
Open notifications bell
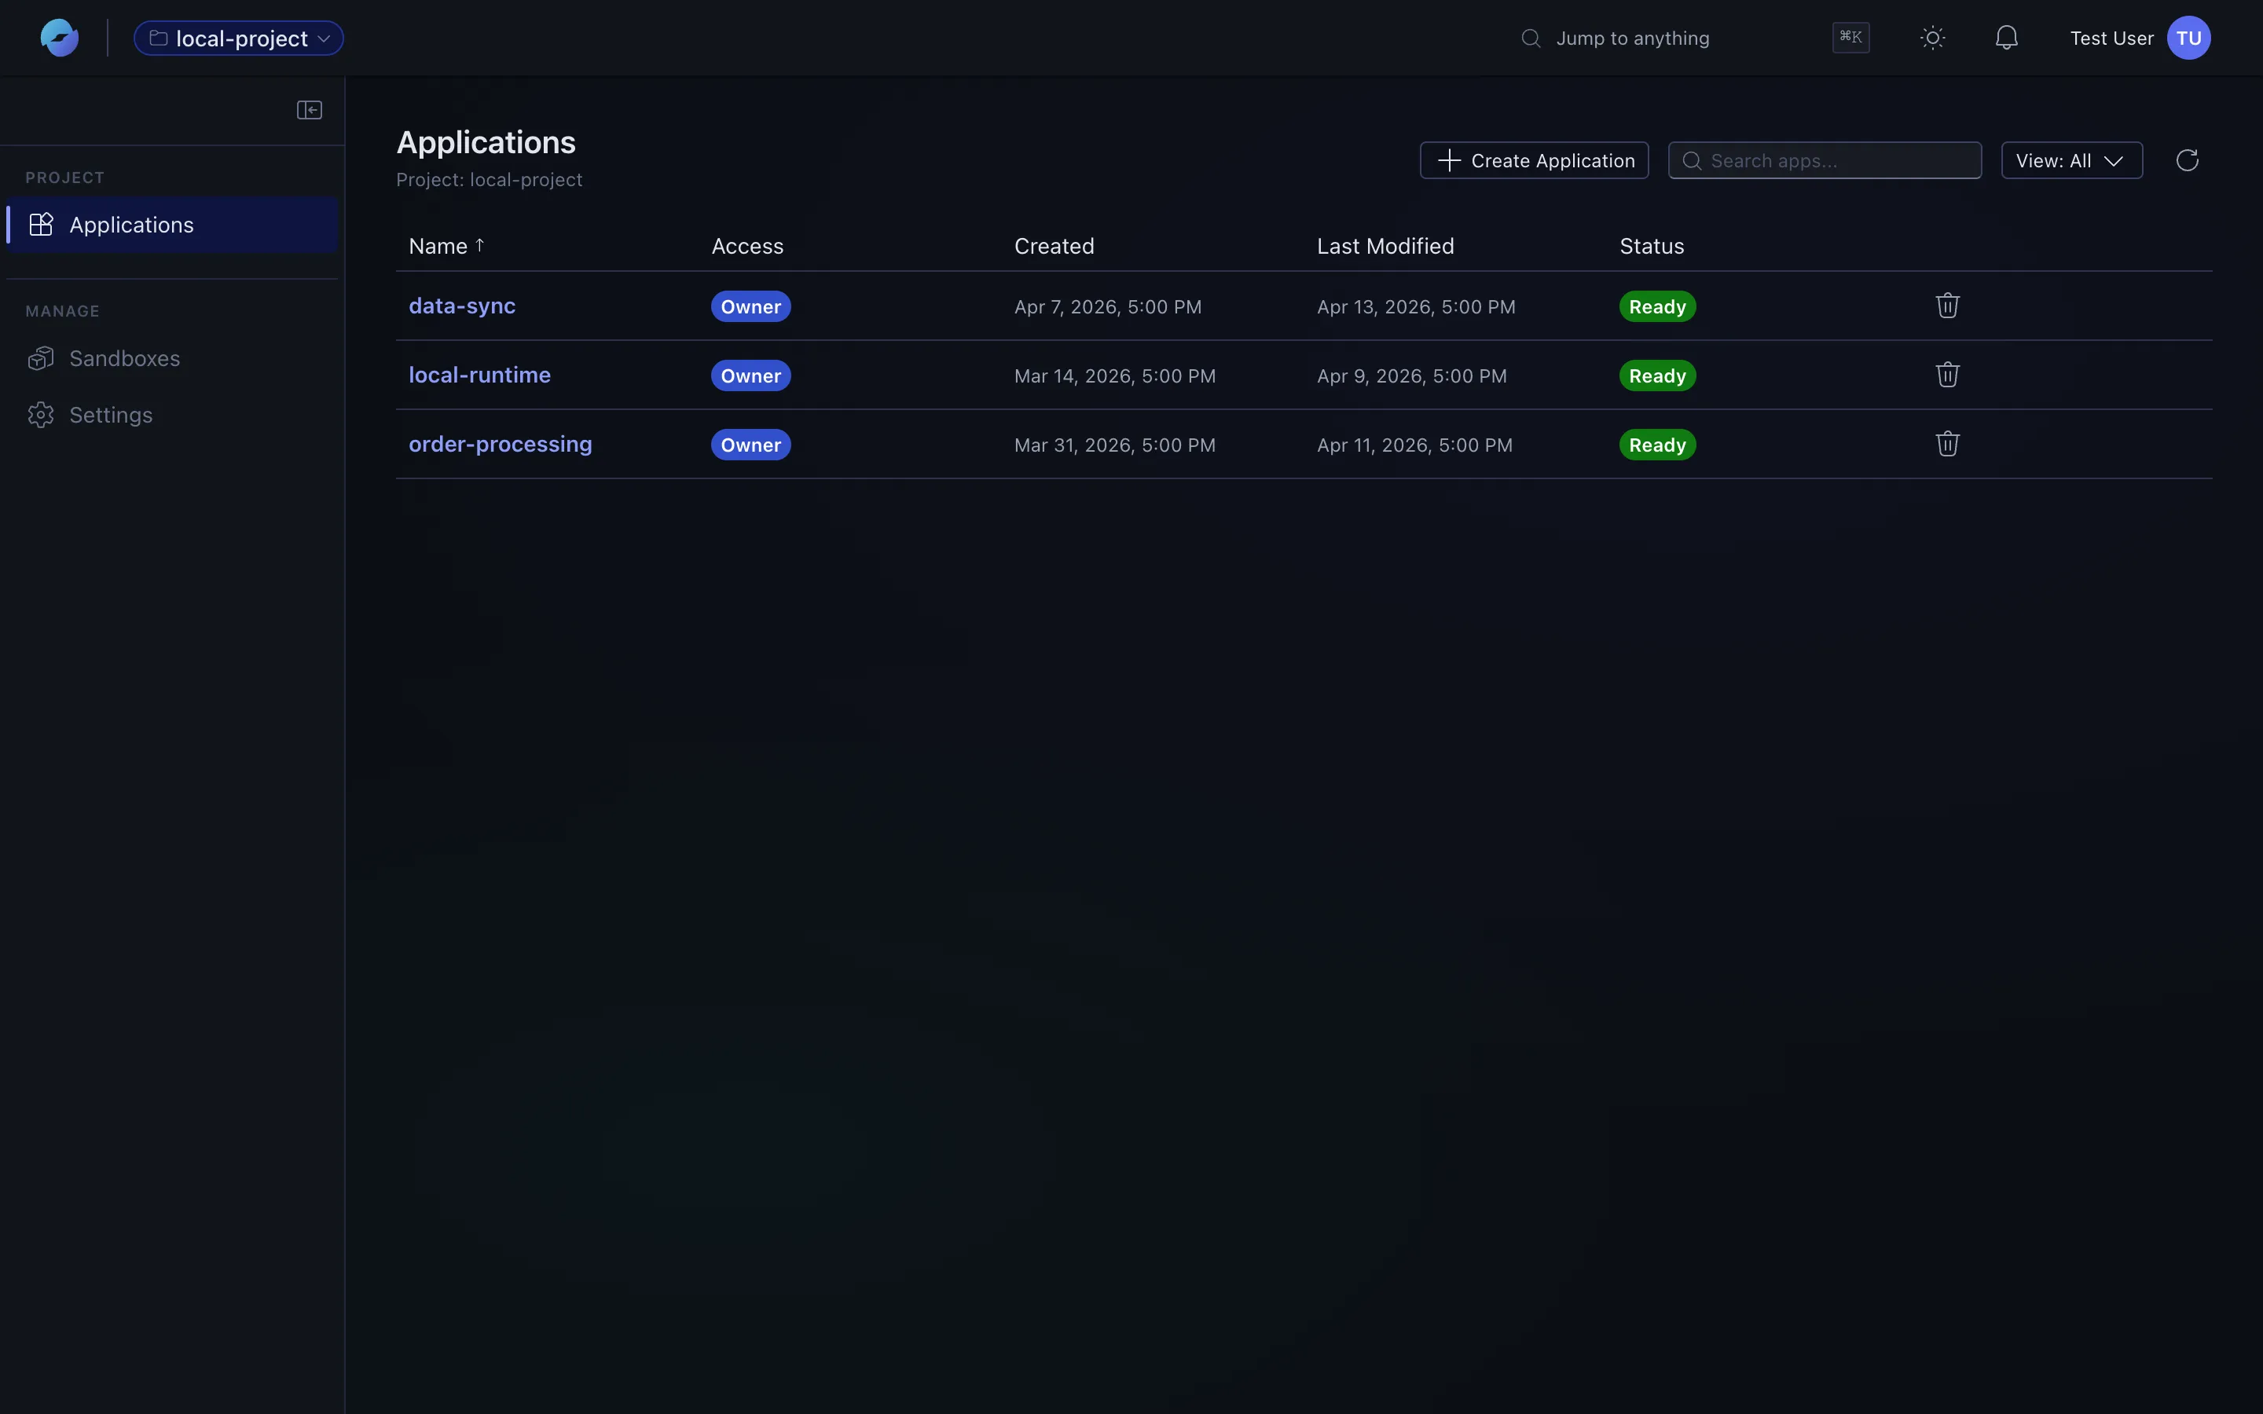(x=2007, y=38)
